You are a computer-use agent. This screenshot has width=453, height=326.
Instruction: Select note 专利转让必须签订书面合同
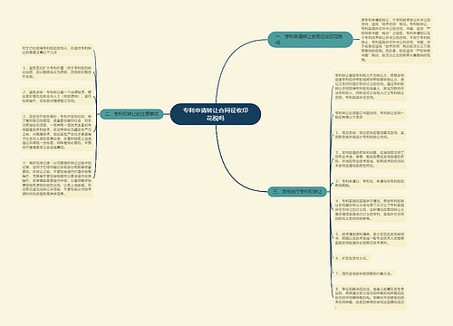click(370, 115)
